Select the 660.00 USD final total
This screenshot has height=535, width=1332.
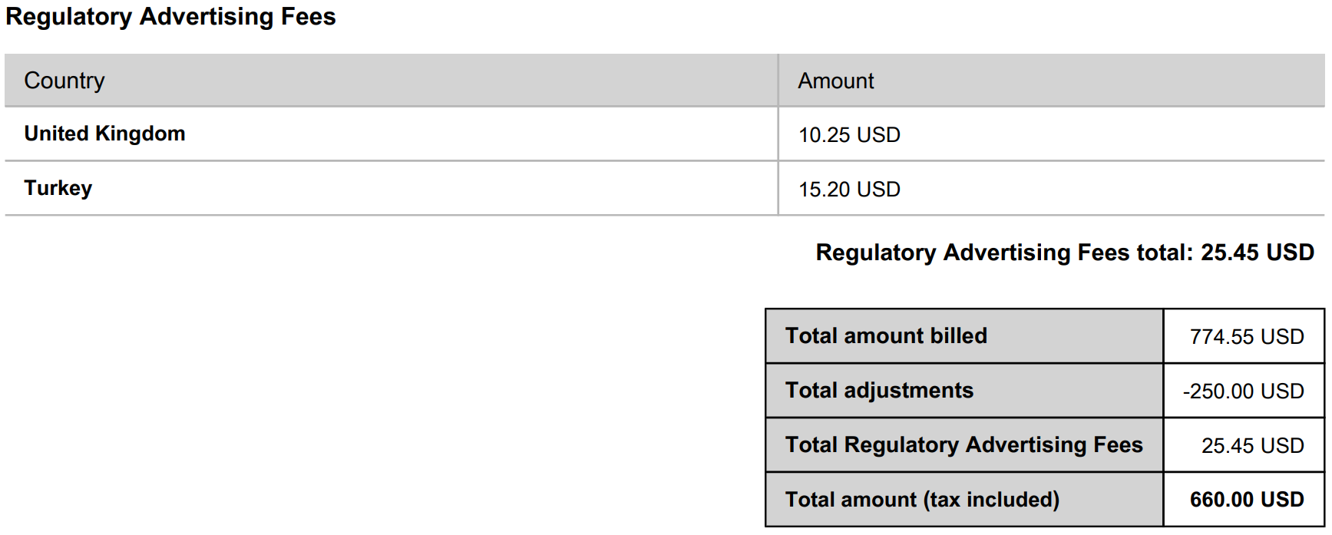click(x=1247, y=500)
